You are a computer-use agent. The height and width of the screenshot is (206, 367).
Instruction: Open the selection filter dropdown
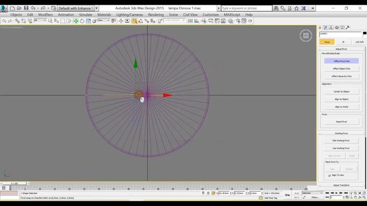(x=40, y=21)
